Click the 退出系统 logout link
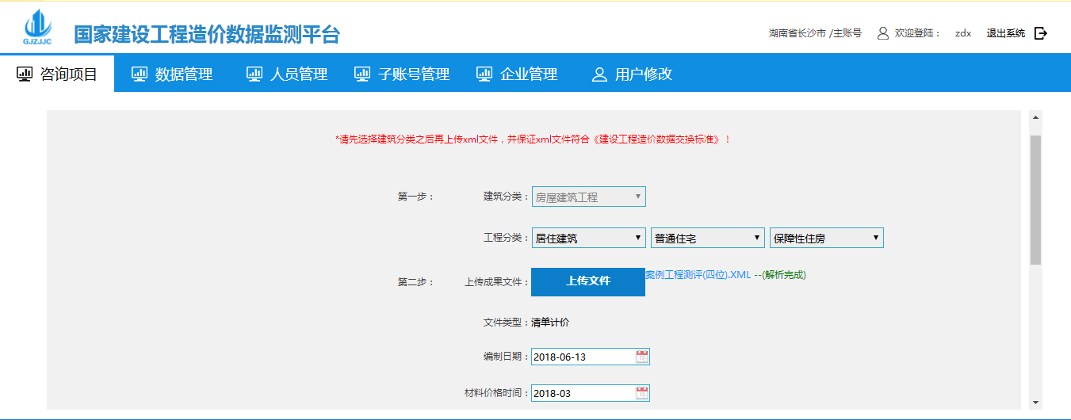The image size is (1071, 420). pos(1005,33)
